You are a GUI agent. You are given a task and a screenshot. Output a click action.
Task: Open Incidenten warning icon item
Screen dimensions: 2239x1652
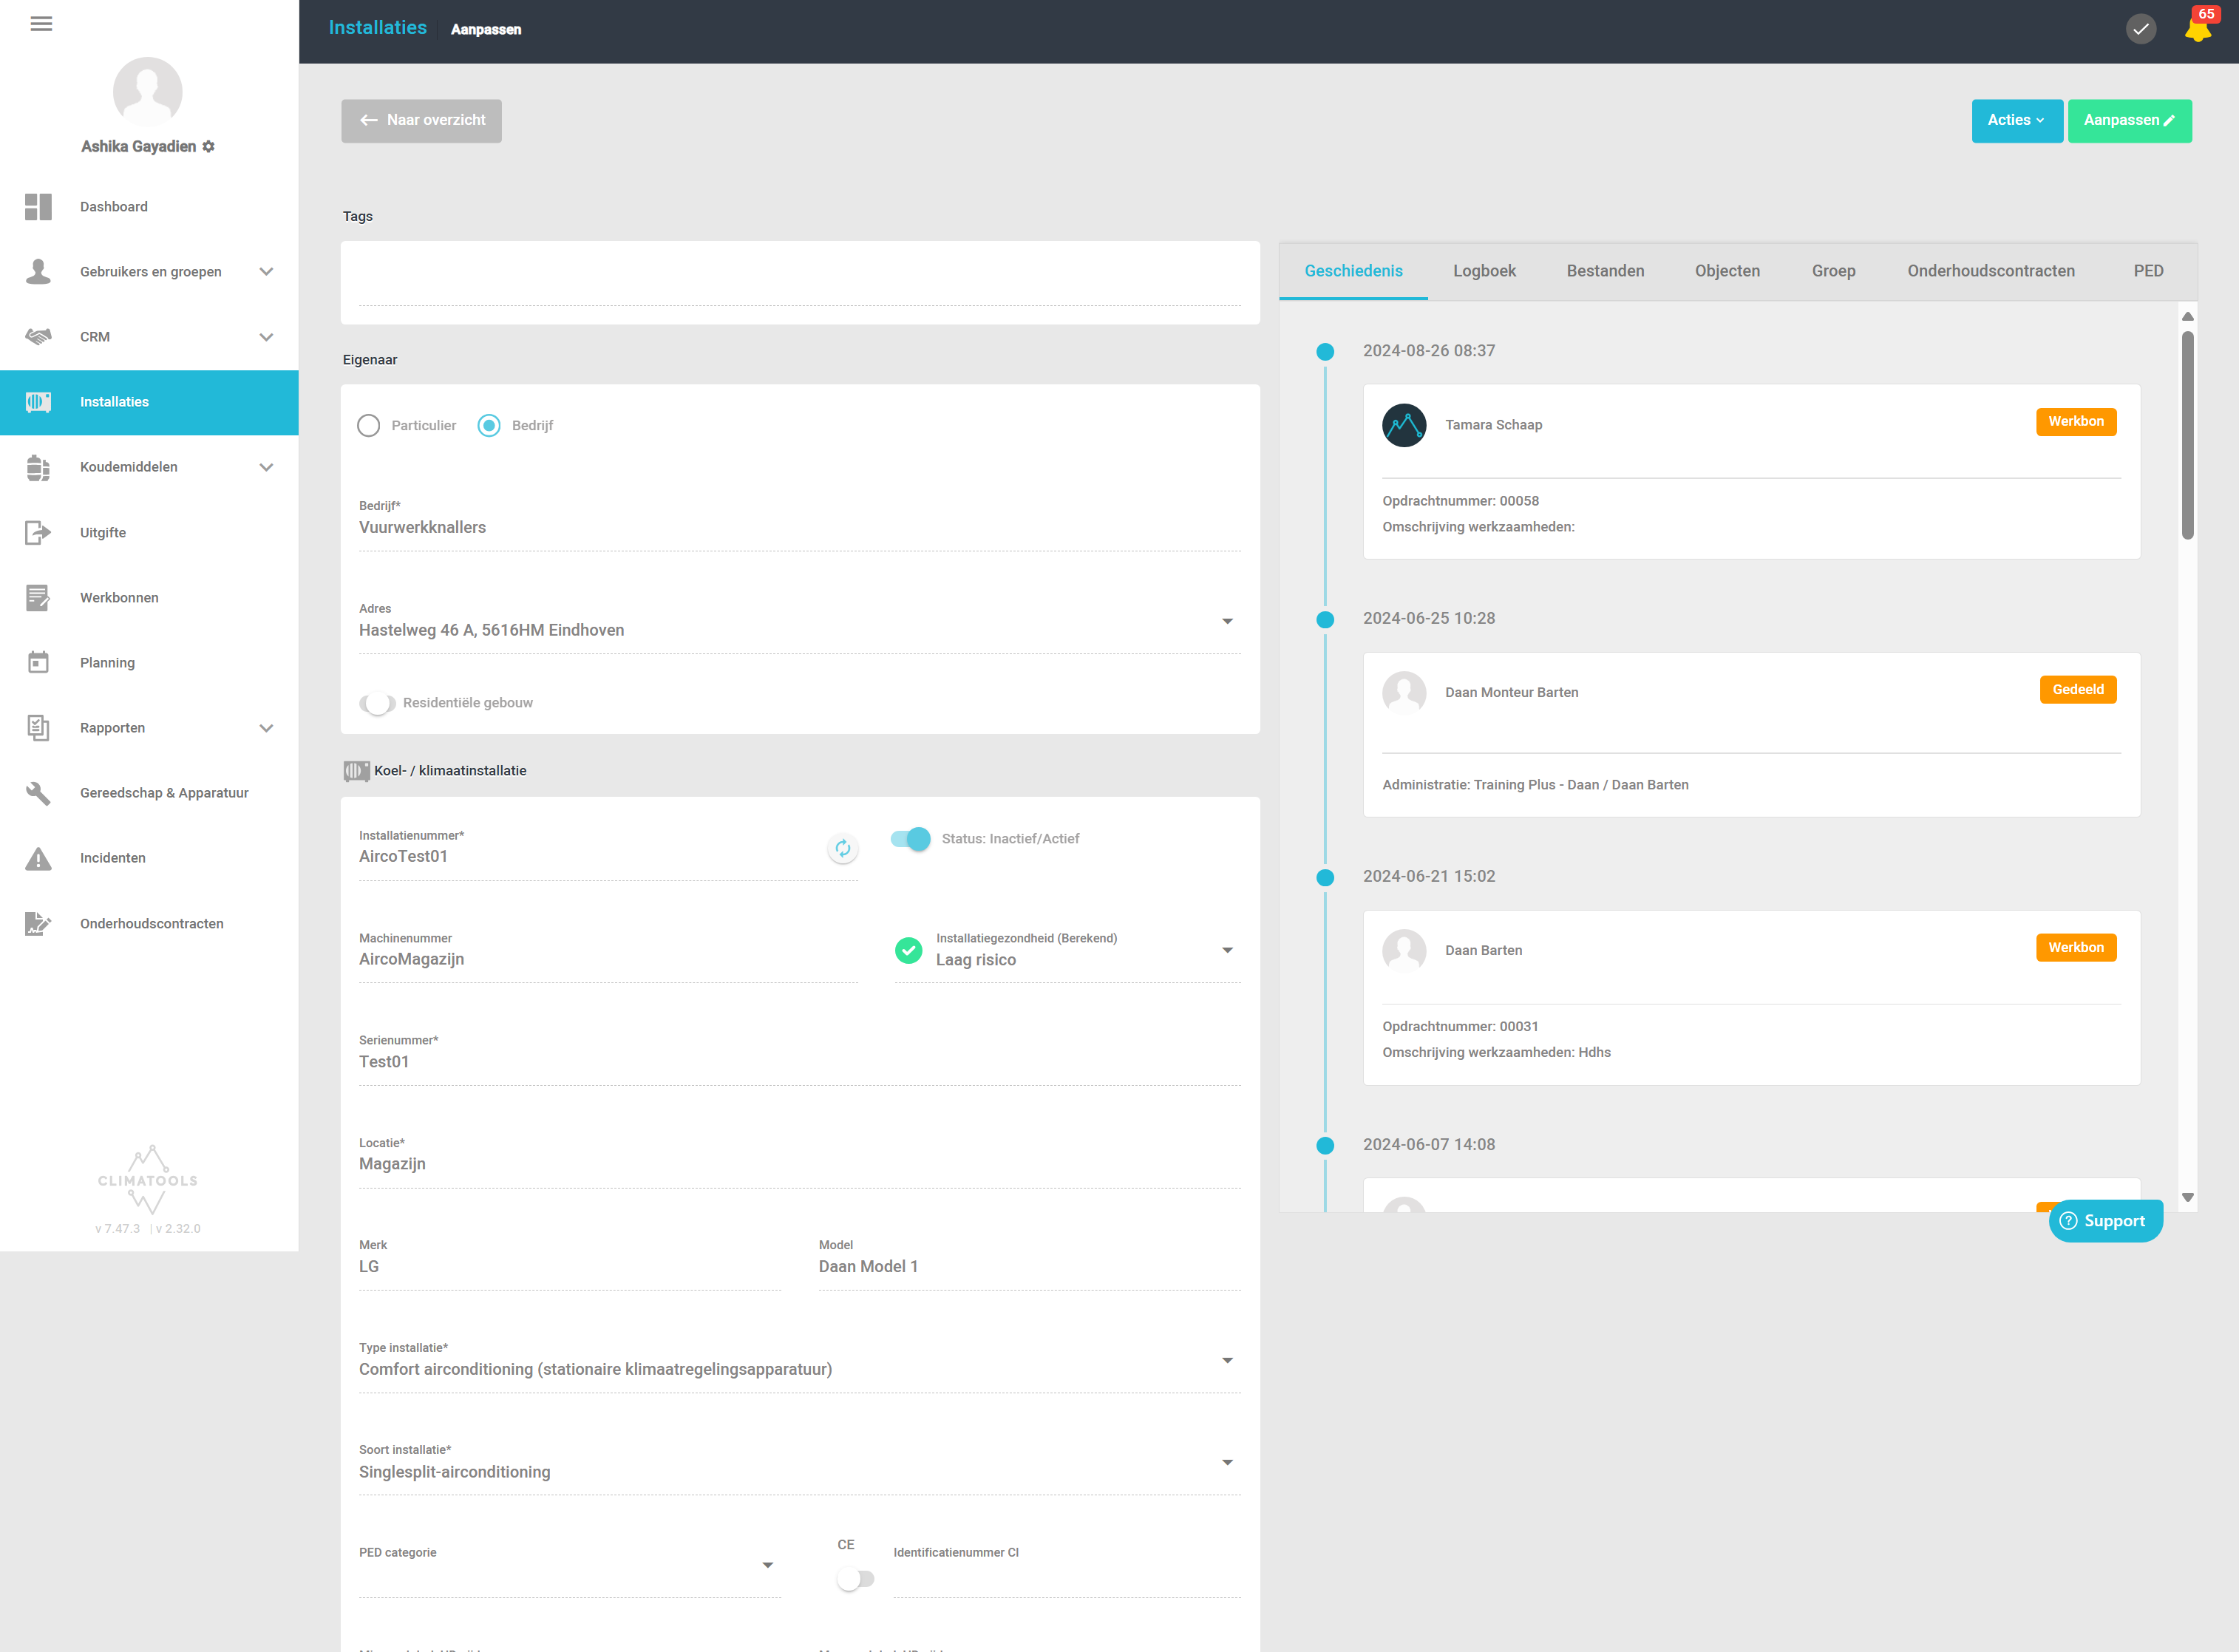point(38,859)
